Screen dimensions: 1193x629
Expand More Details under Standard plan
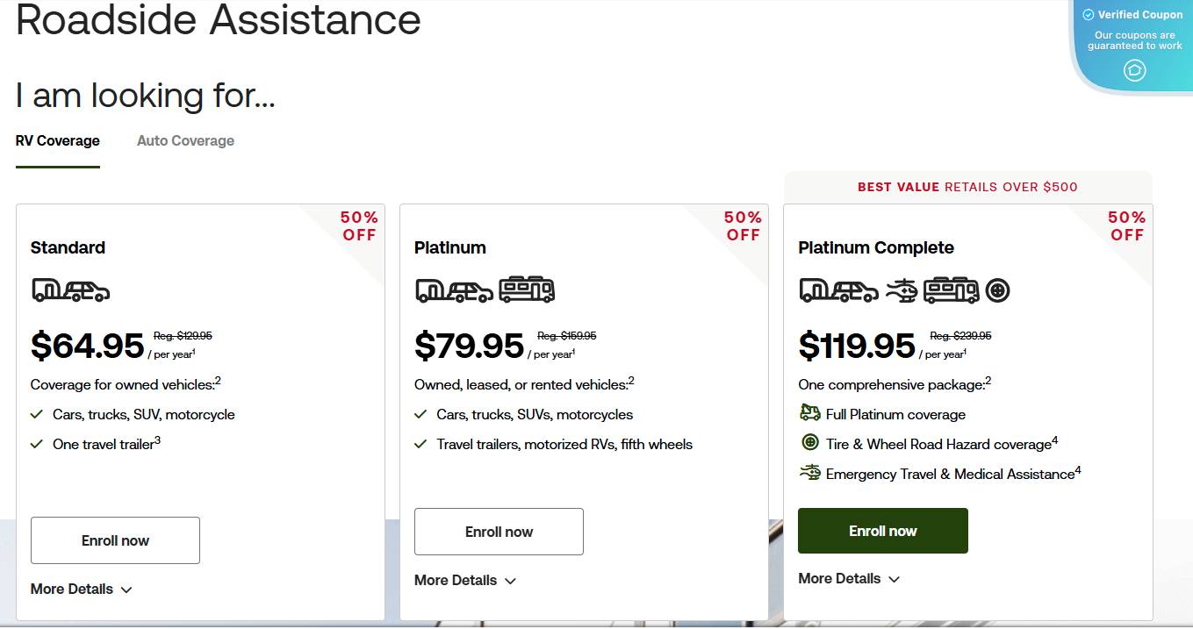81,590
